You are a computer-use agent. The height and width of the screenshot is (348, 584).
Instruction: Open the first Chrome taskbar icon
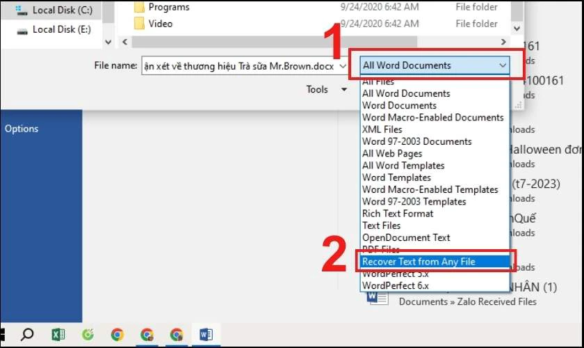pos(117,334)
